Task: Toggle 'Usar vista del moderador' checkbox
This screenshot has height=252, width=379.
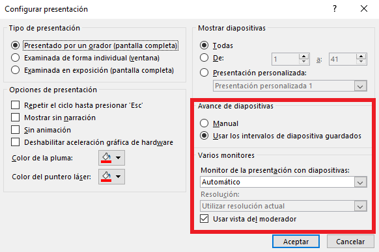Action: pos(204,219)
